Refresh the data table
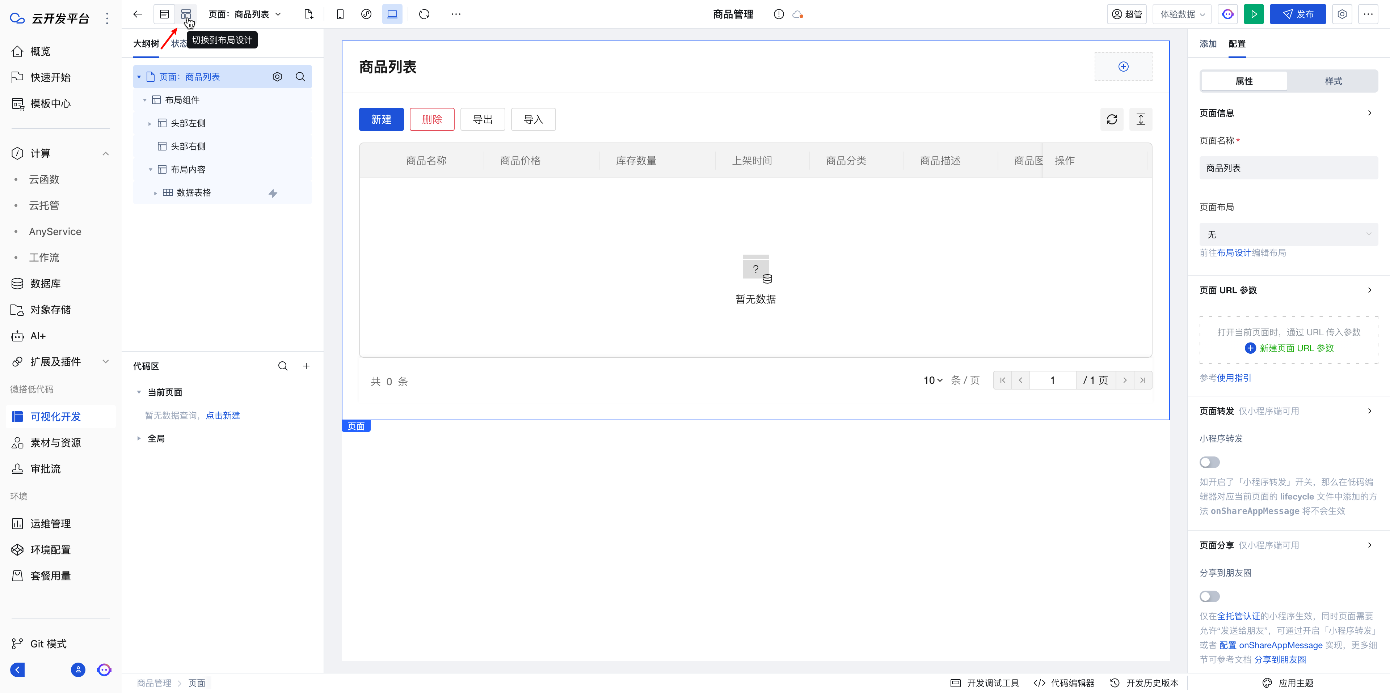The height and width of the screenshot is (693, 1390). click(1112, 119)
